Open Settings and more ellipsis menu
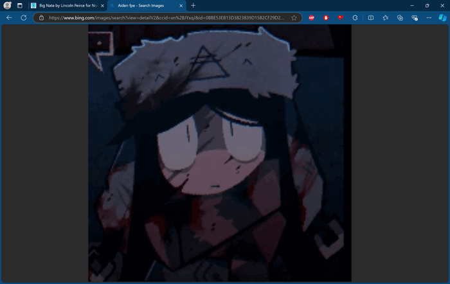Viewport: 450px width, 284px height. pyautogui.click(x=429, y=18)
